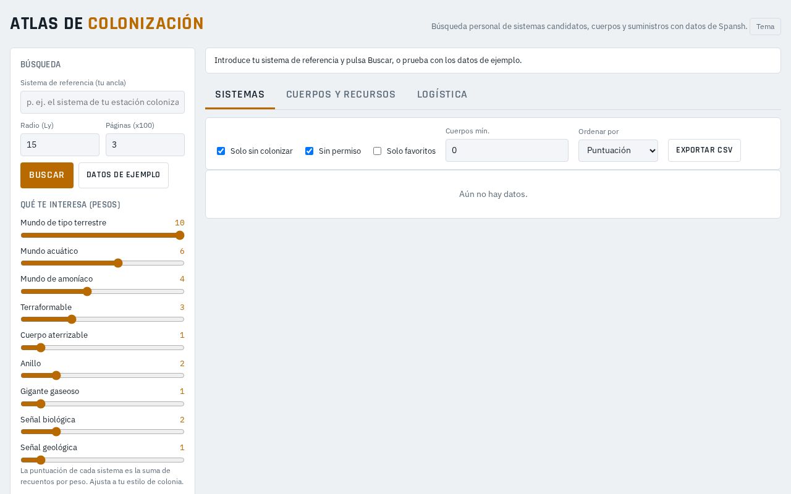Adjust the Señal geológica slider
This screenshot has width=791, height=494.
(103, 460)
